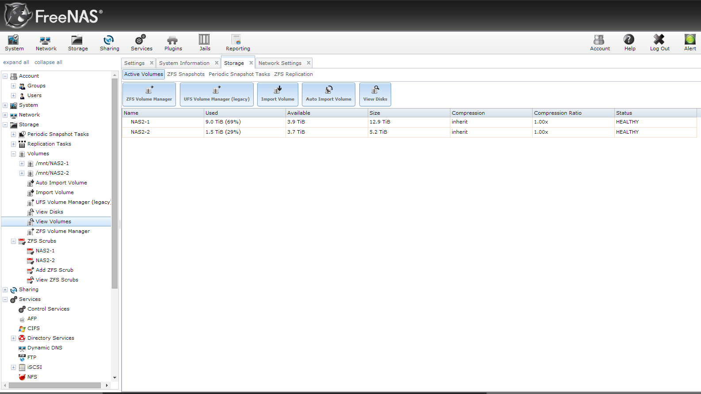Open the NAS2-1 scrub tree entry
This screenshot has height=394, width=701.
45,251
